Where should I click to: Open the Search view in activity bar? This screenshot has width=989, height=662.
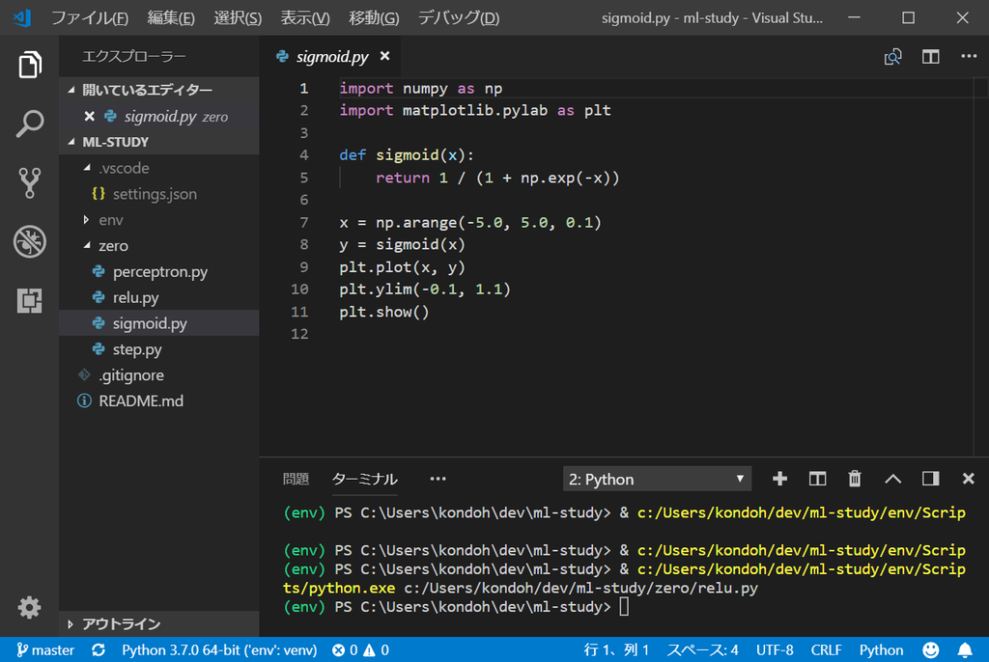click(x=30, y=124)
